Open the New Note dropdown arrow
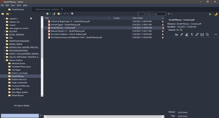This screenshot has height=118, width=219. [61, 14]
